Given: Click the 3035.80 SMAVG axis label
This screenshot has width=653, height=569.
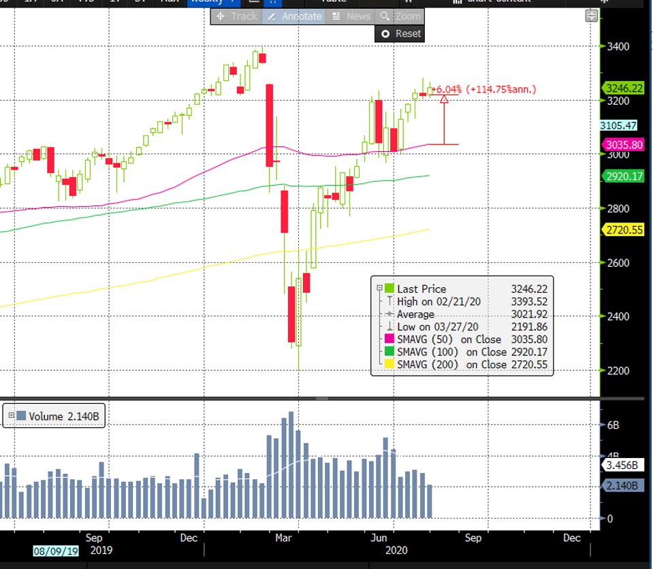Looking at the screenshot, I should point(623,144).
